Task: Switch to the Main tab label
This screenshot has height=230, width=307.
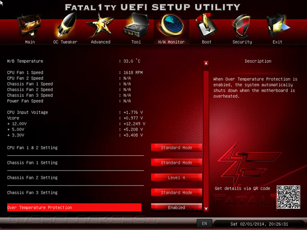Action: [30, 42]
